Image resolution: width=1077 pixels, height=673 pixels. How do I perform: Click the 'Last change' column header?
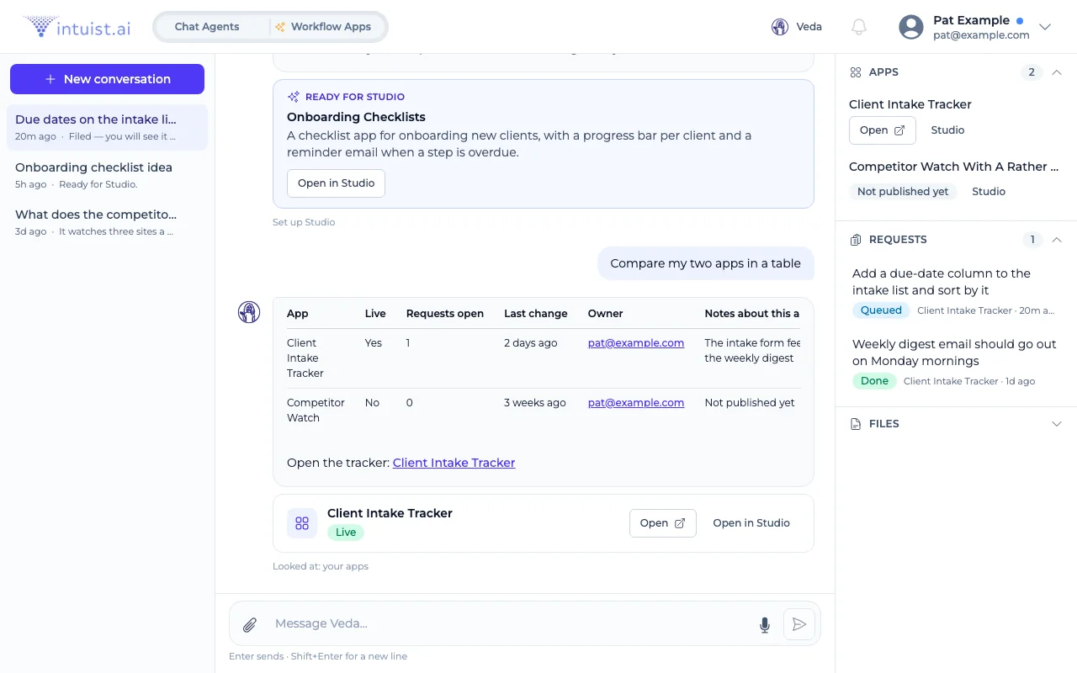pos(536,314)
